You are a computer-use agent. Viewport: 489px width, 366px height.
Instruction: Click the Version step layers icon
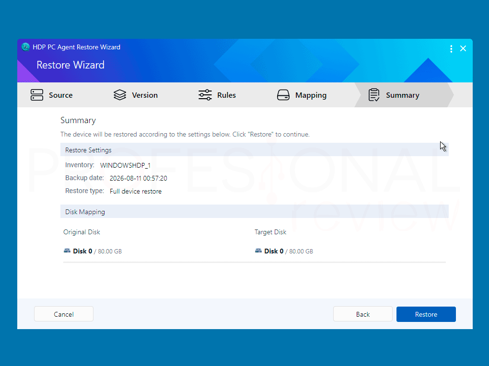120,95
